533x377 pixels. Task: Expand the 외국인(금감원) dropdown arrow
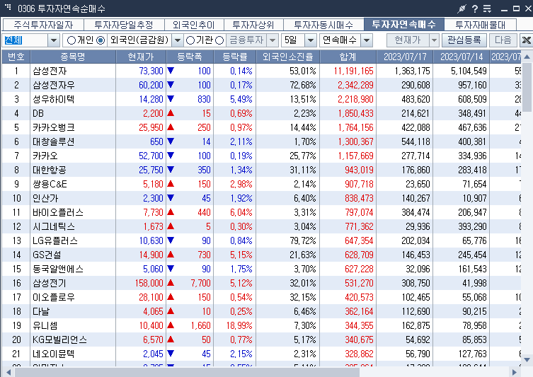pos(178,40)
